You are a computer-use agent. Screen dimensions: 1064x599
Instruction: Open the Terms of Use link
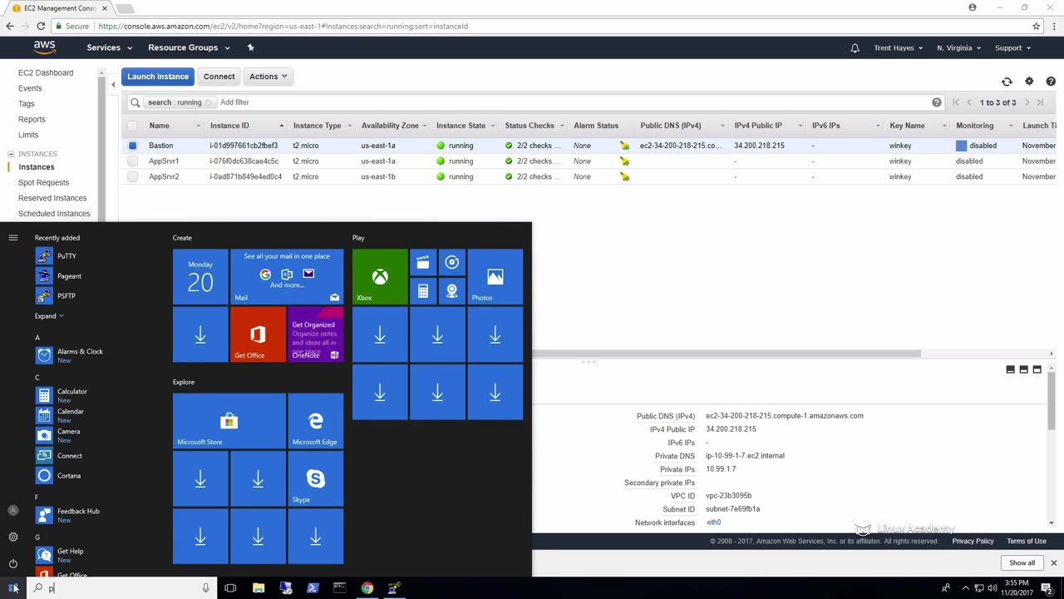1027,542
